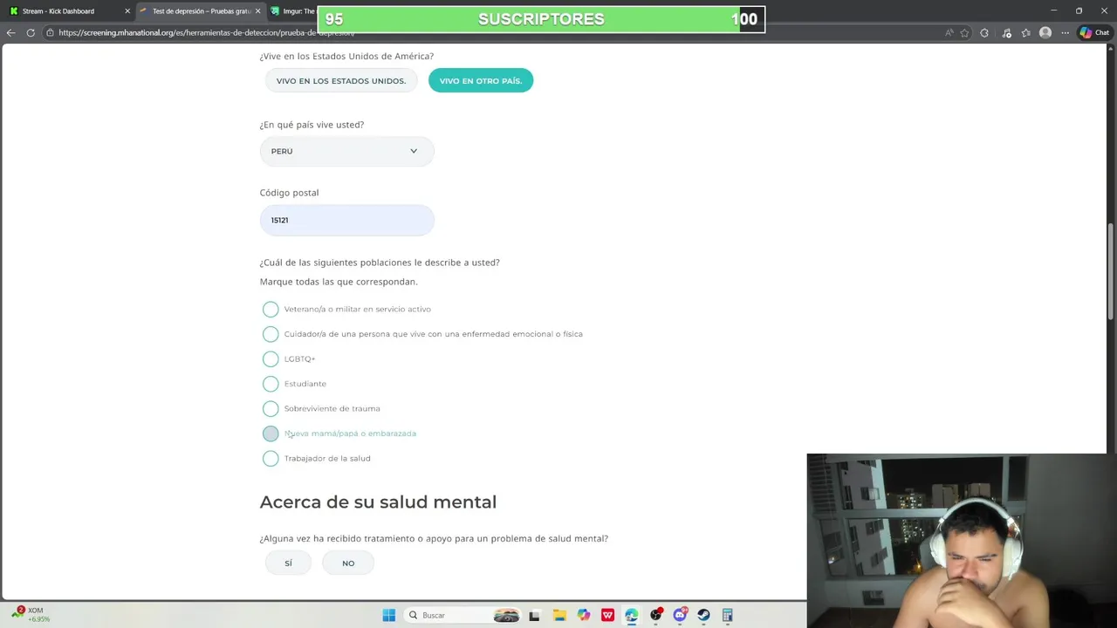The width and height of the screenshot is (1117, 628).
Task: Open the browser profile avatar
Action: pos(1045,32)
